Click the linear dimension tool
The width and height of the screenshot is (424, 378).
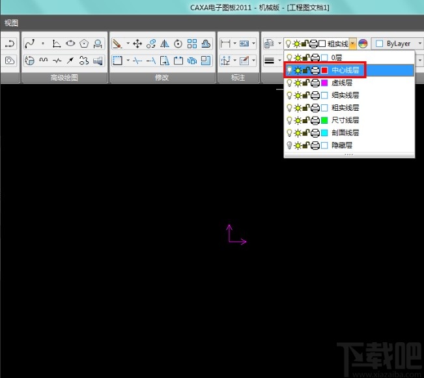click(x=225, y=44)
